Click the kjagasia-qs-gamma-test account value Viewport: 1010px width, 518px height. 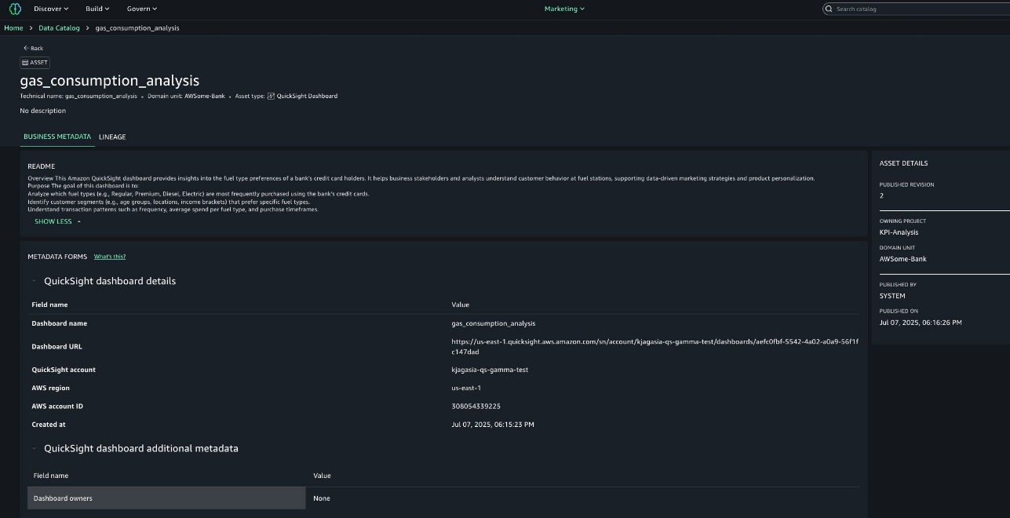pos(490,370)
